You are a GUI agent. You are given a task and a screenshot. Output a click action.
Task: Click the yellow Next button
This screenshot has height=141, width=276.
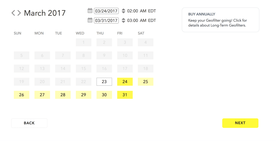[x=240, y=123]
